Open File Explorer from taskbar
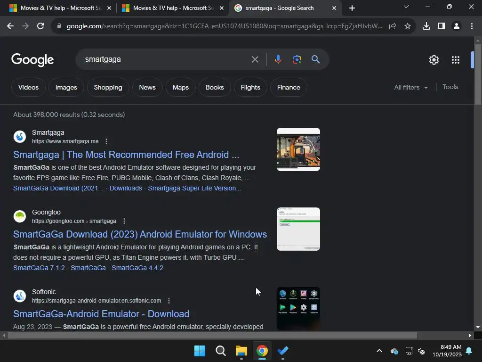The height and width of the screenshot is (362, 482). tap(241, 351)
